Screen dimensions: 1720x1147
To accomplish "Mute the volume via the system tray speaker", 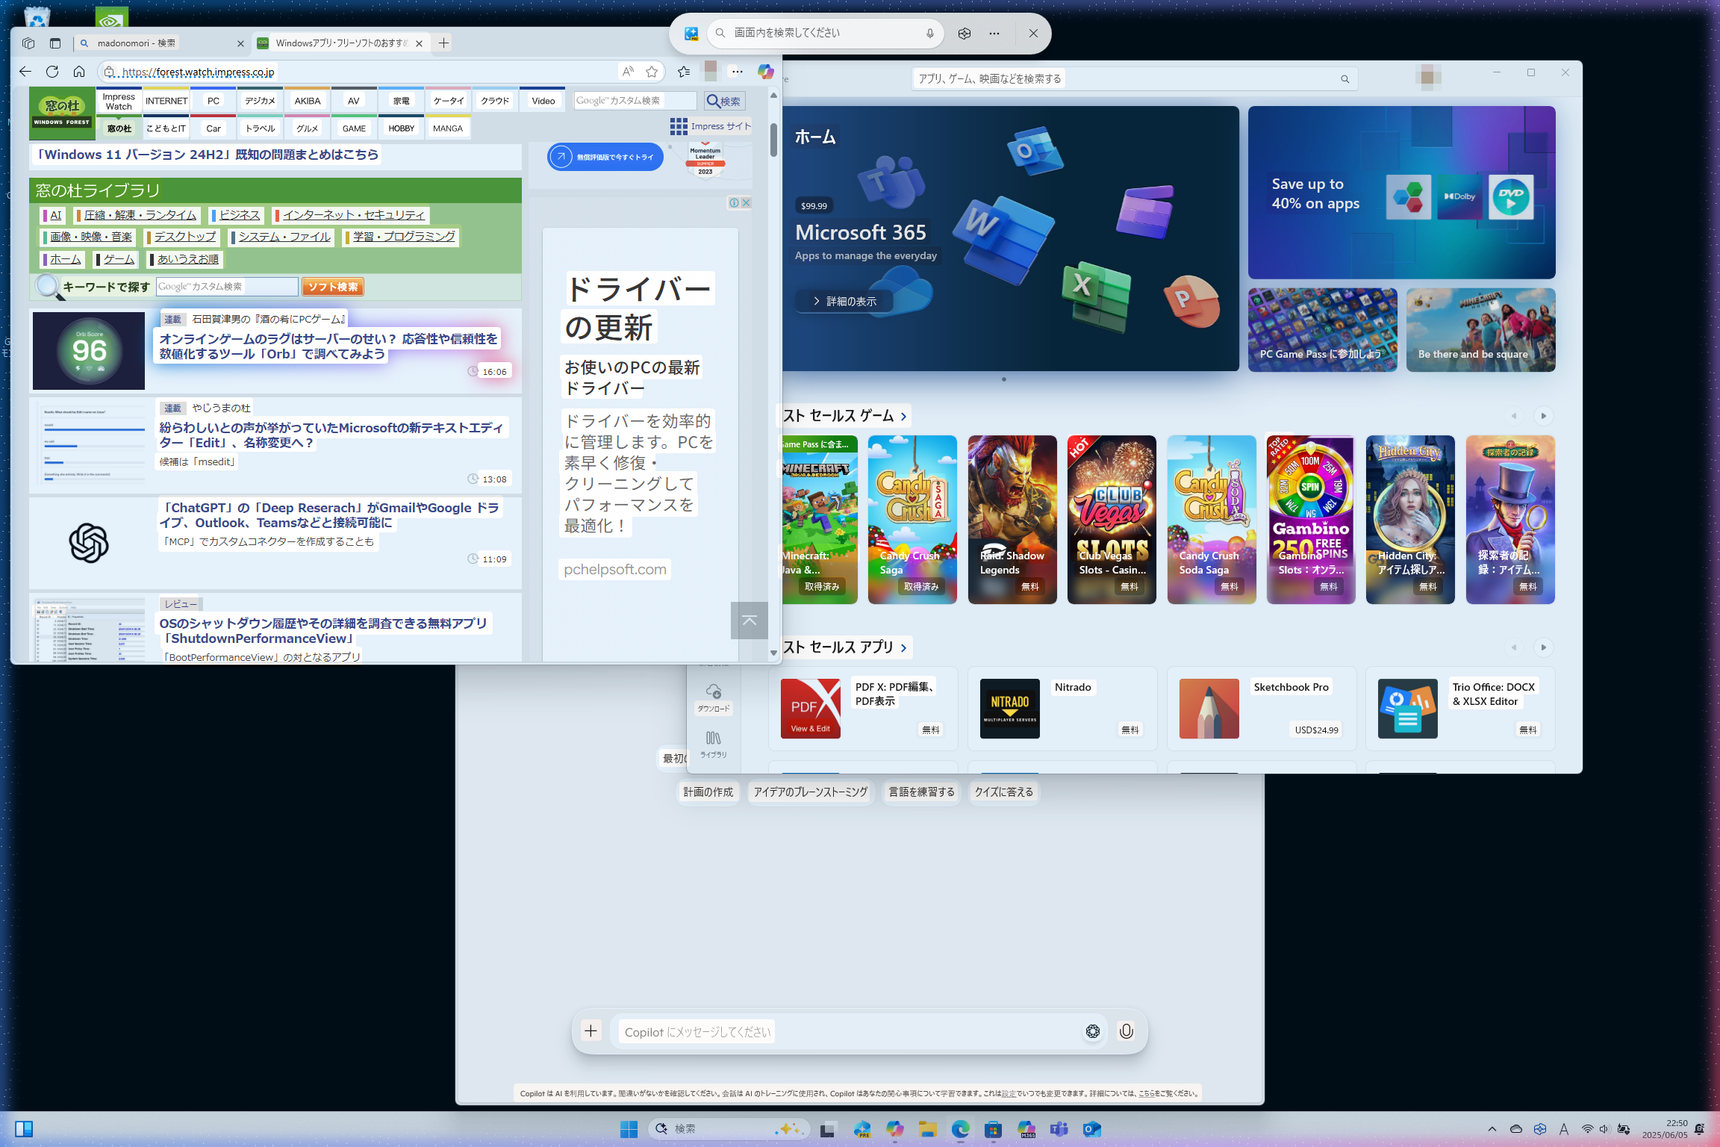I will pyautogui.click(x=1604, y=1129).
